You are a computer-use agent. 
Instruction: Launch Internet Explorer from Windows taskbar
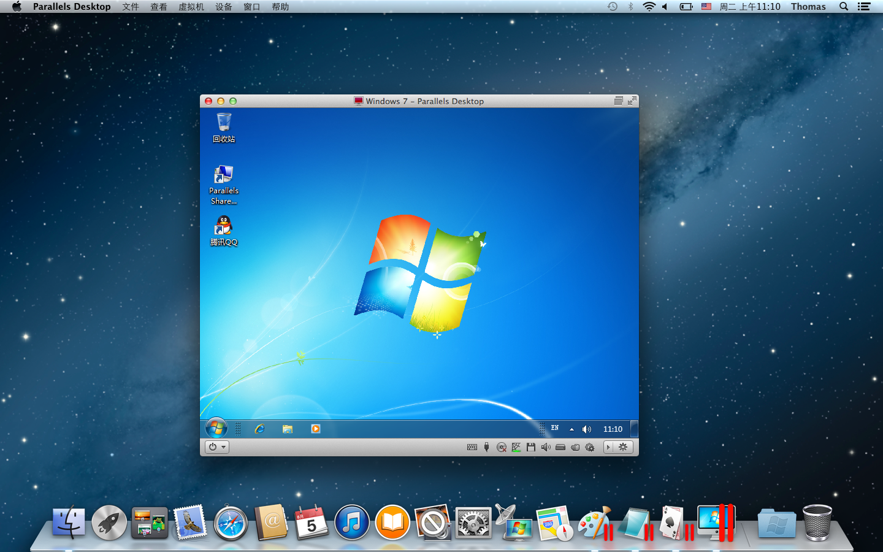tap(260, 429)
